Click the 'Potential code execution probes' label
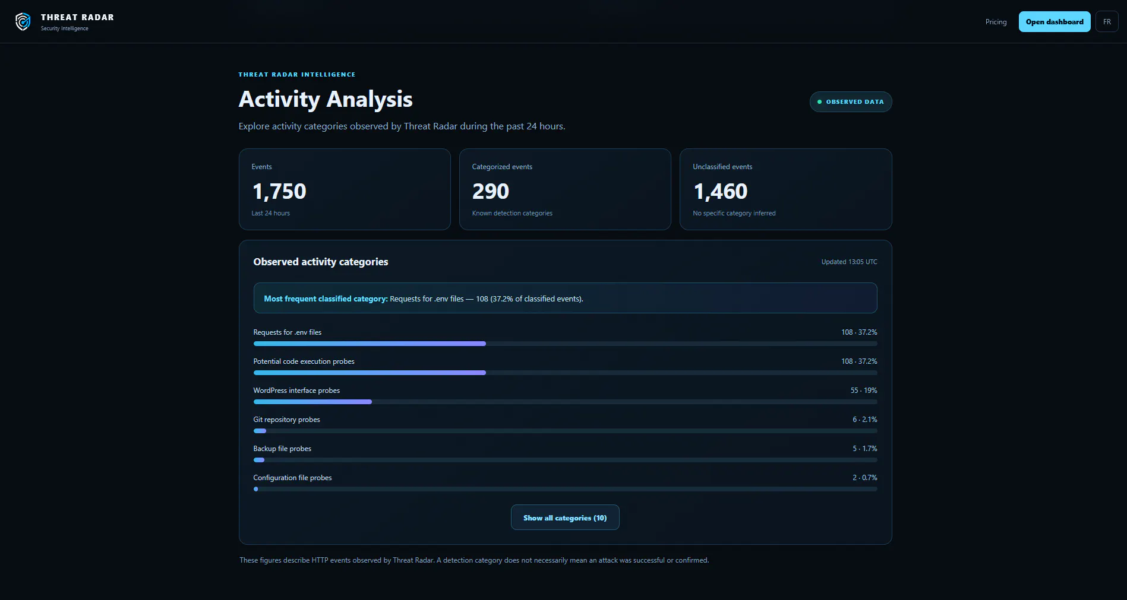The image size is (1127, 600). (x=304, y=361)
